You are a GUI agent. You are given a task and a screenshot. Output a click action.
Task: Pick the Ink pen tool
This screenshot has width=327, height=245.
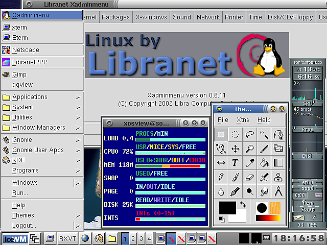pyautogui.click(x=235, y=191)
